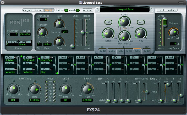This screenshot has width=187, height=115.
Task: Click the LFO 3 rate 4.800Hz field
Action: [x=87, y=100]
